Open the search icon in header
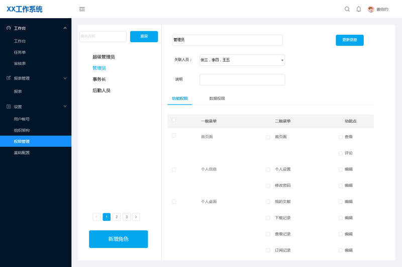 pyautogui.click(x=347, y=9)
